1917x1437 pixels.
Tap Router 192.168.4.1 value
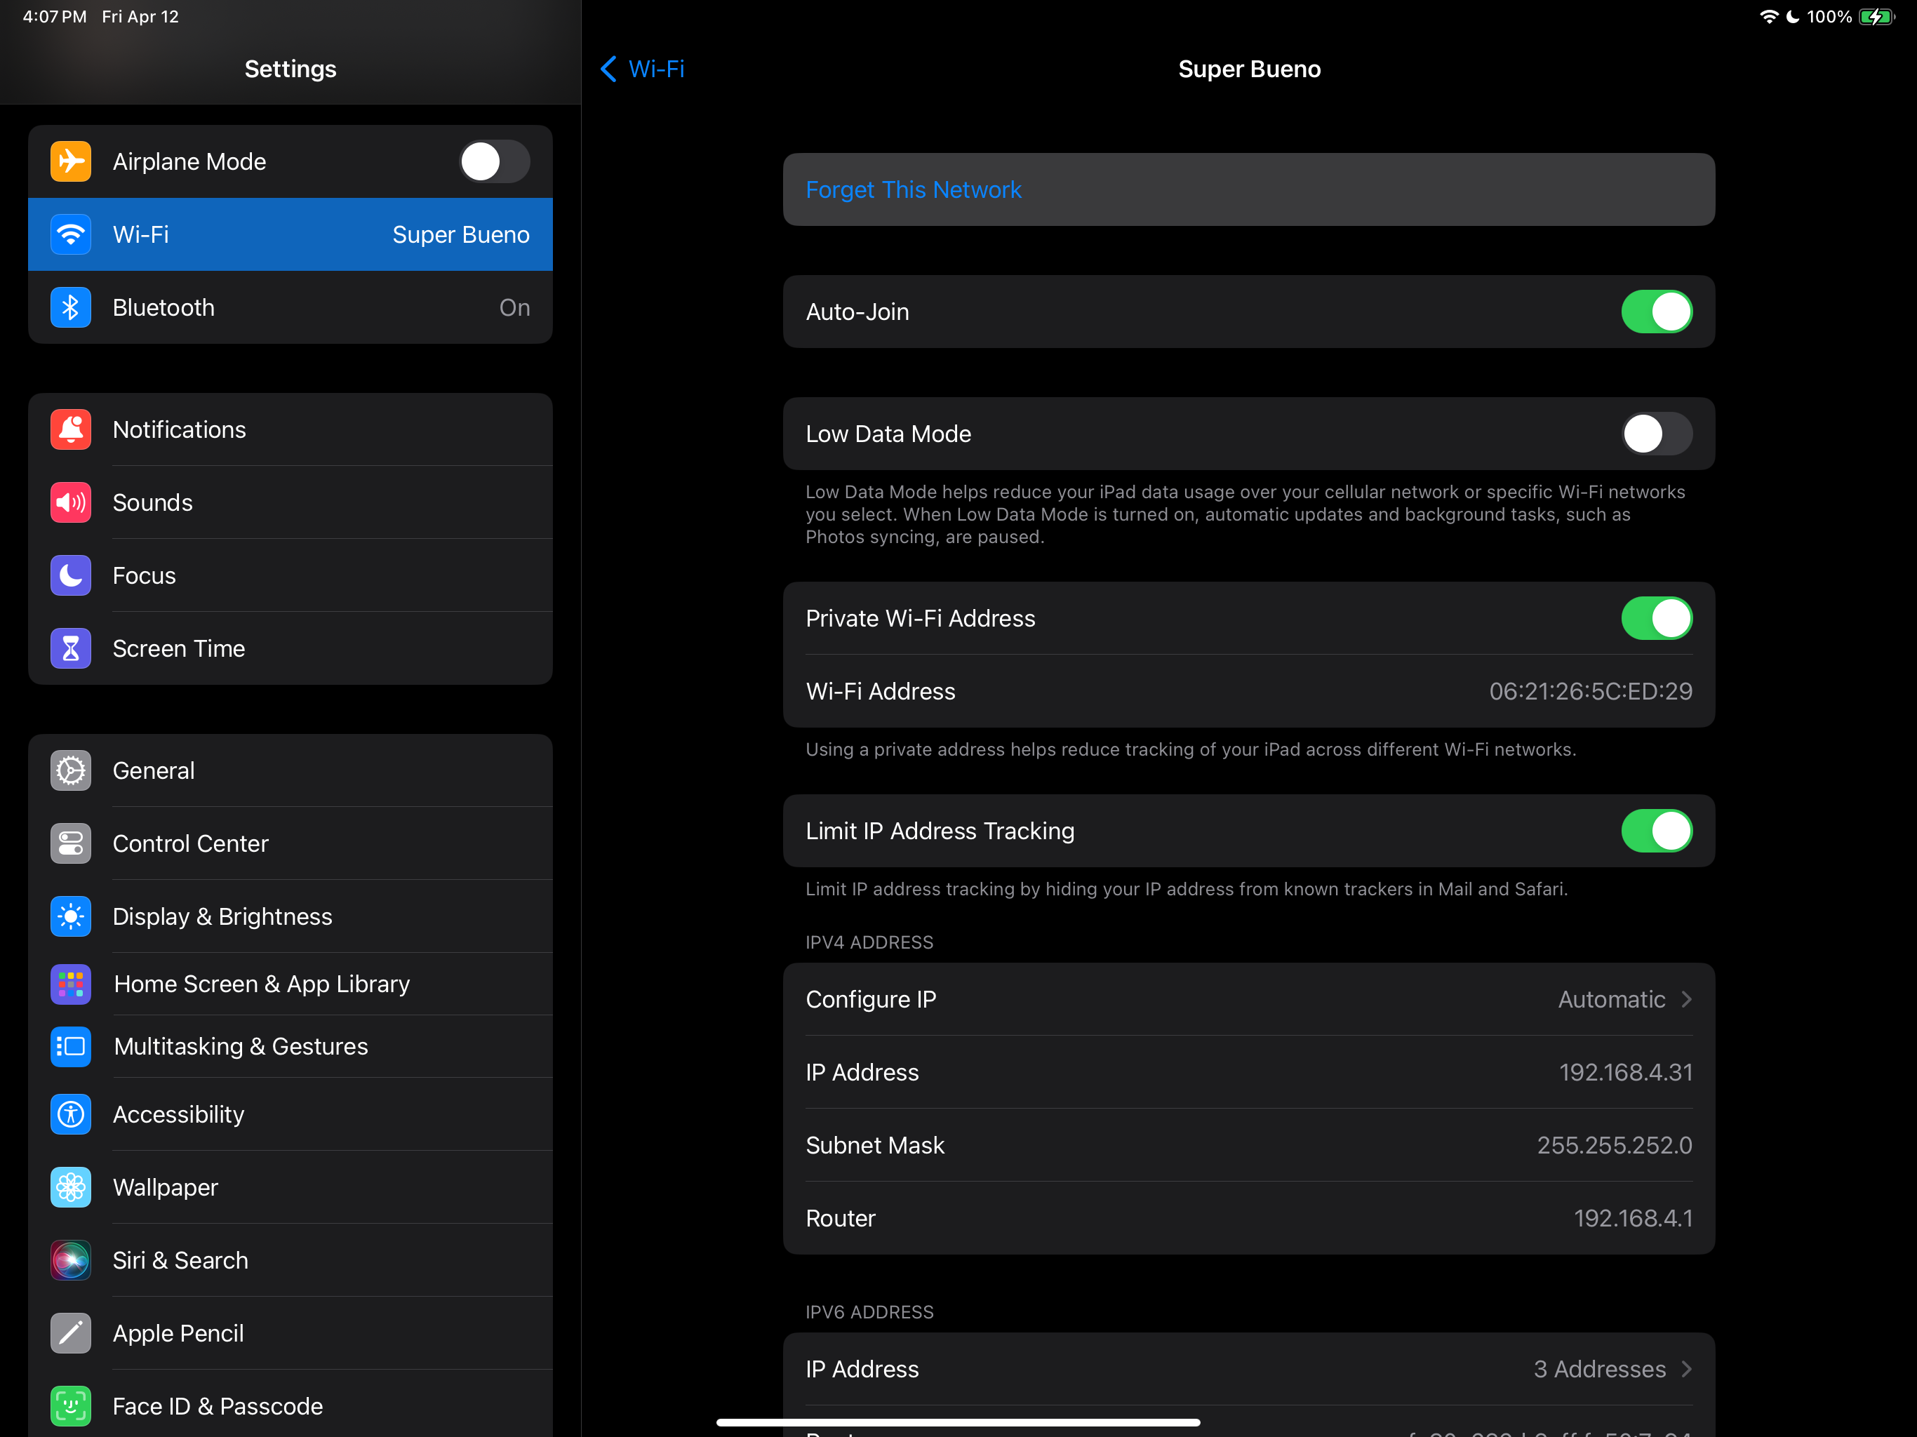point(1633,1217)
